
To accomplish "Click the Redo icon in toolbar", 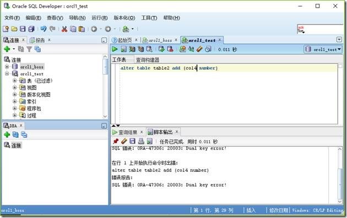I will click(x=52, y=29).
